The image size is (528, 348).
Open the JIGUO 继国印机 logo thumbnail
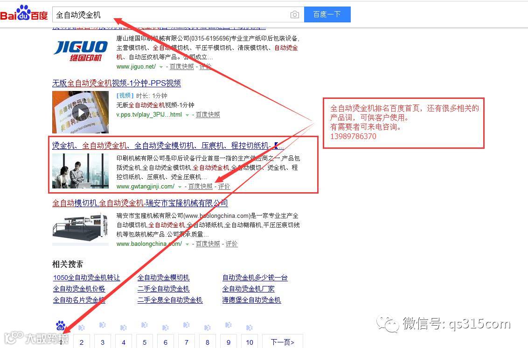coord(81,51)
